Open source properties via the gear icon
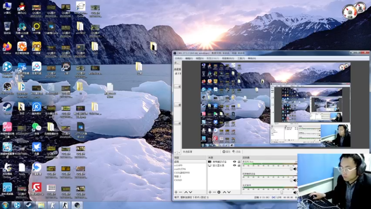The height and width of the screenshot is (209, 371). [219, 192]
